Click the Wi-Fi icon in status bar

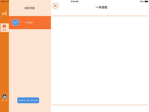pyautogui.click(x=8, y=2)
